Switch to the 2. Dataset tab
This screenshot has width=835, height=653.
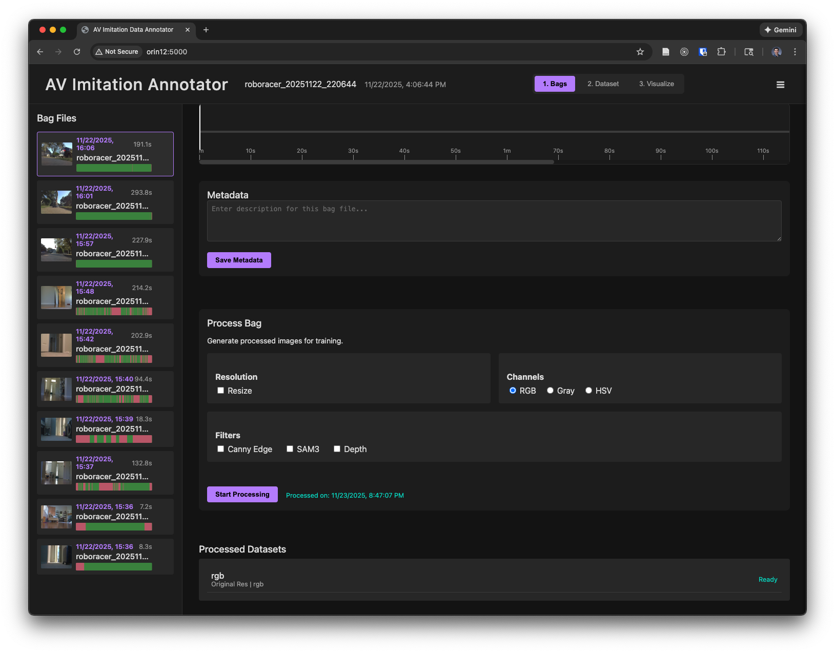603,84
